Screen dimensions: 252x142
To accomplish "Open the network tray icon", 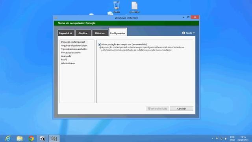I will (222, 138).
